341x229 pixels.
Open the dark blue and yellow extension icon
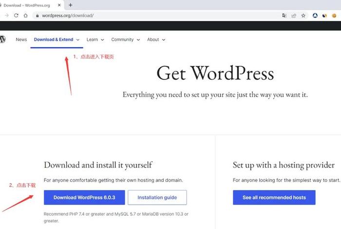324,16
